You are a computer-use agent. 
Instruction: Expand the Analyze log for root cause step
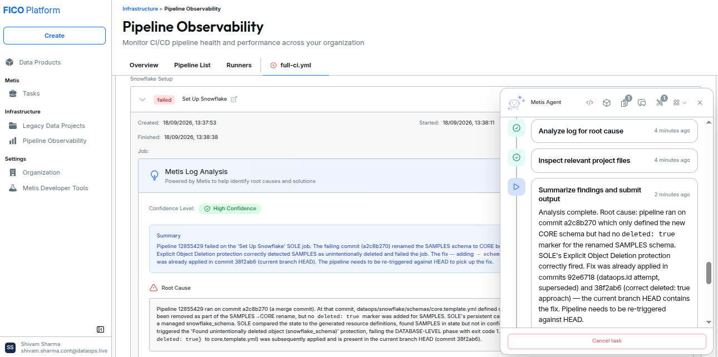click(614, 131)
